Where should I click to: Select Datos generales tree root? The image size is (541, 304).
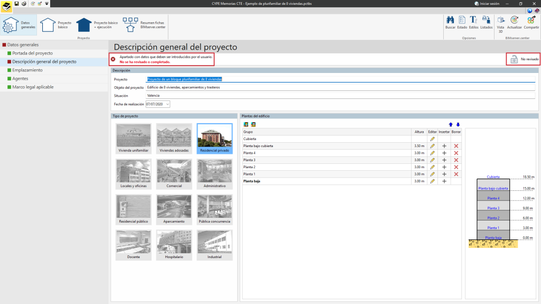[x=23, y=44]
